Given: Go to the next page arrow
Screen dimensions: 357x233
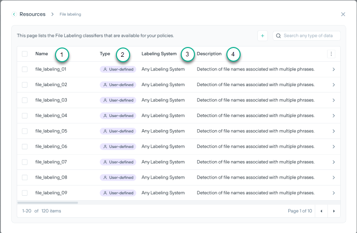Looking at the screenshot, I should coord(334,211).
